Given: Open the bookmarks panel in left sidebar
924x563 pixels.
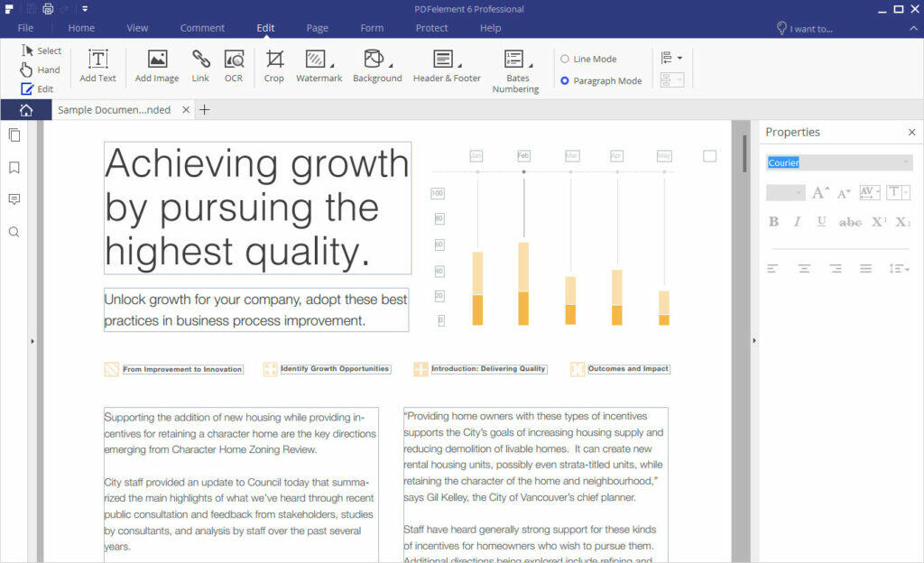Looking at the screenshot, I should [14, 168].
